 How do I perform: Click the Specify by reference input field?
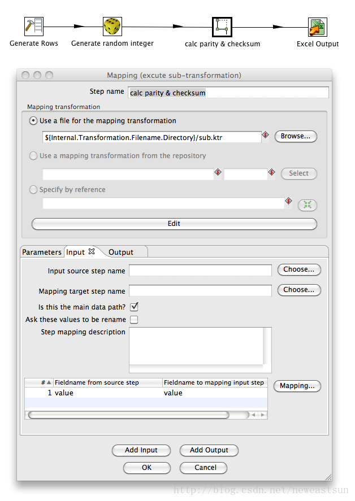coord(163,203)
